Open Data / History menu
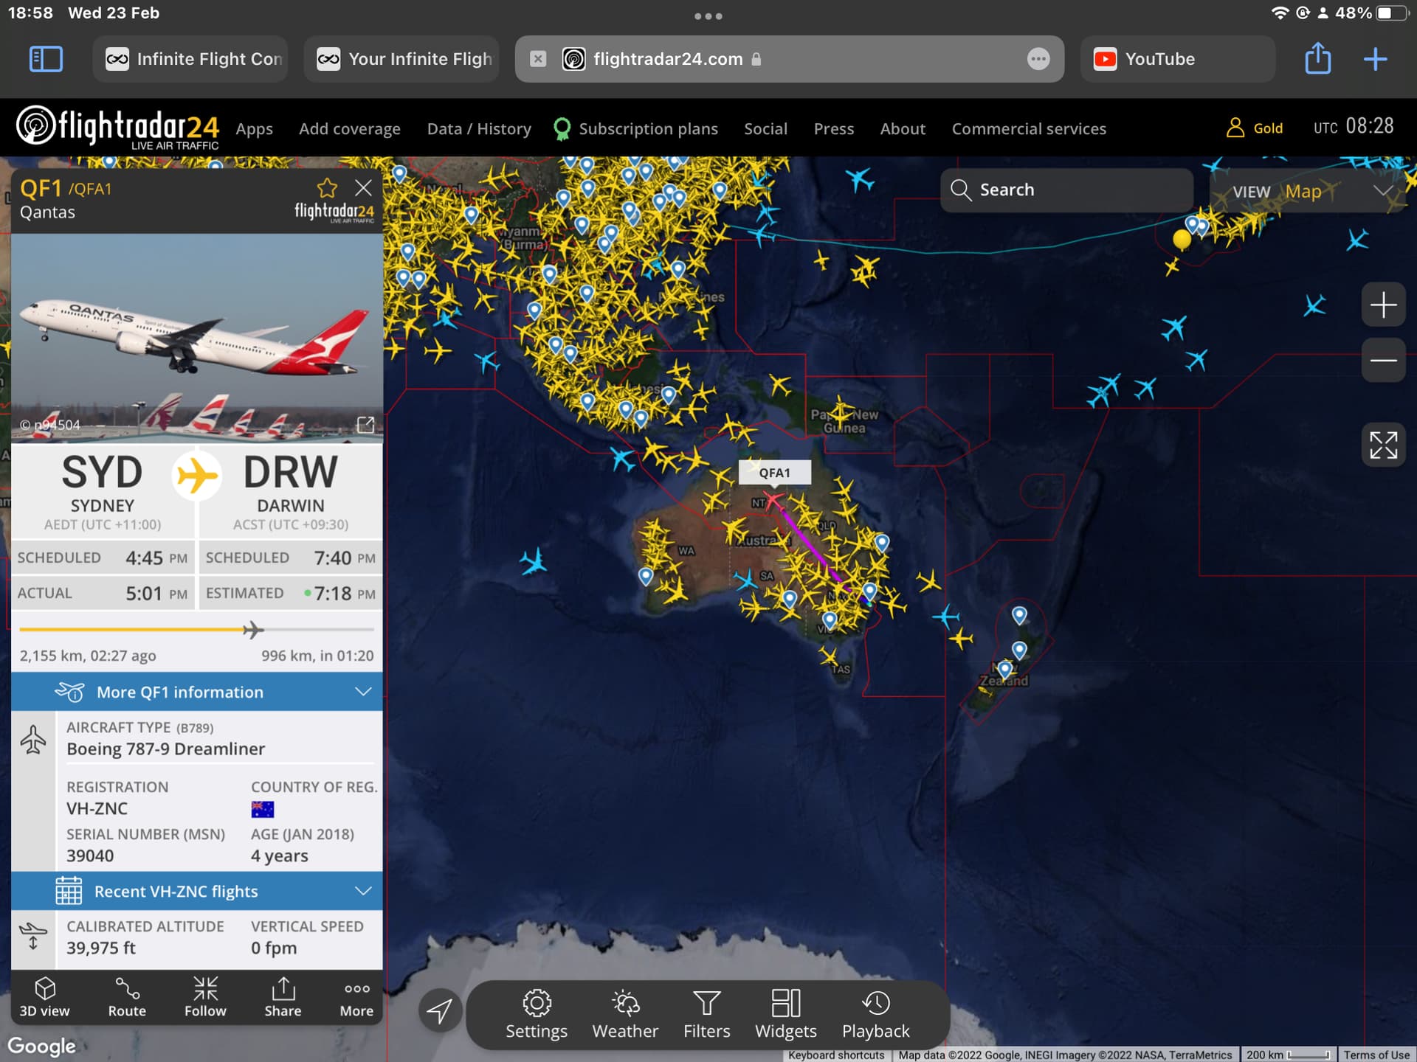The height and width of the screenshot is (1062, 1417). pyautogui.click(x=479, y=129)
